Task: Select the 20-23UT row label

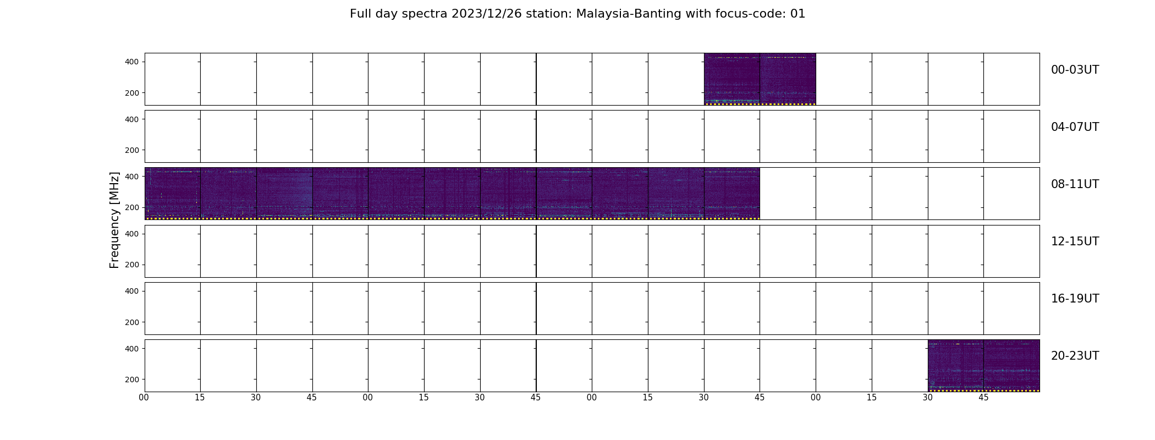Action: click(1075, 356)
